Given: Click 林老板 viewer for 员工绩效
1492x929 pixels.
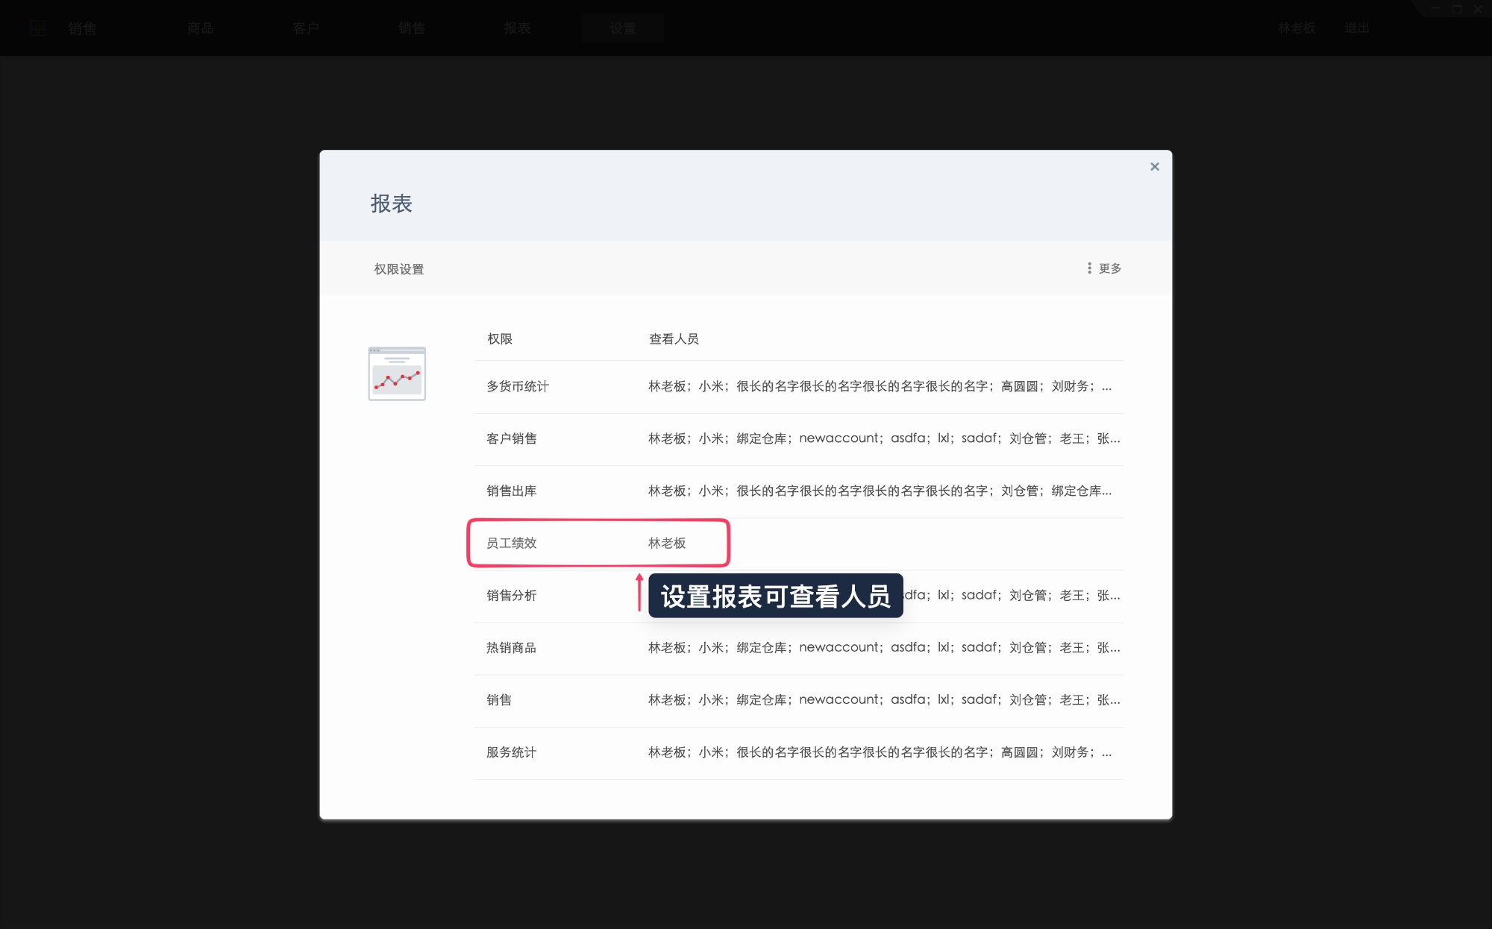Looking at the screenshot, I should click(667, 543).
